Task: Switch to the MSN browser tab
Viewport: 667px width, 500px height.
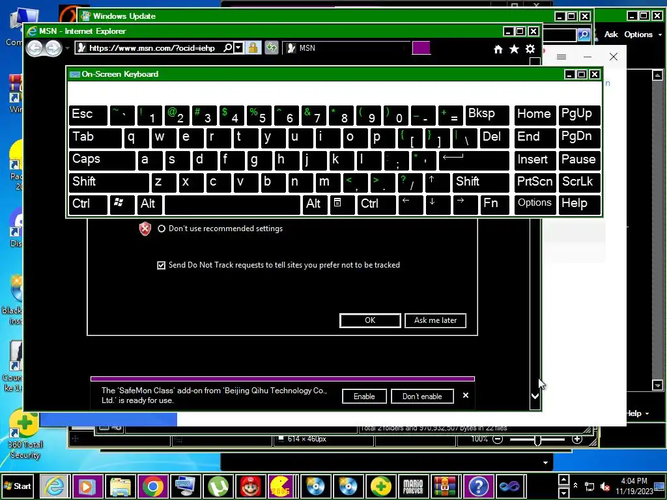Action: coord(347,48)
